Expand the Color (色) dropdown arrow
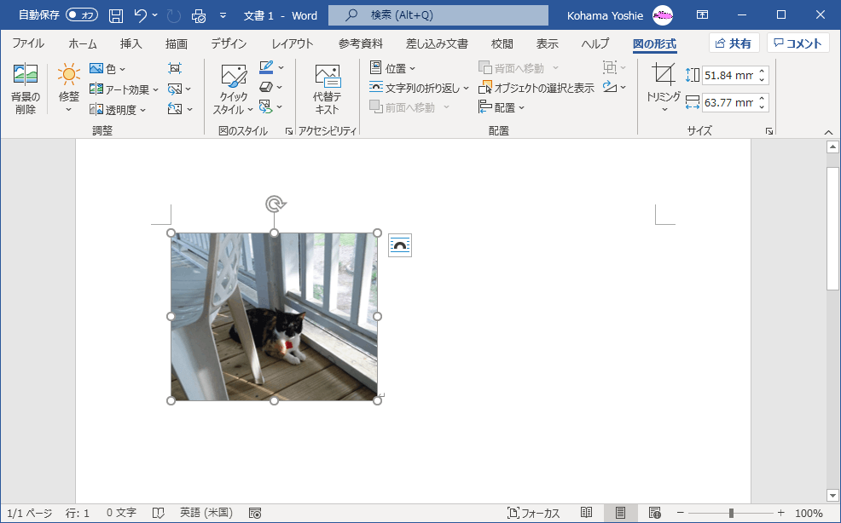Viewport: 841px width, 523px height. pos(122,69)
